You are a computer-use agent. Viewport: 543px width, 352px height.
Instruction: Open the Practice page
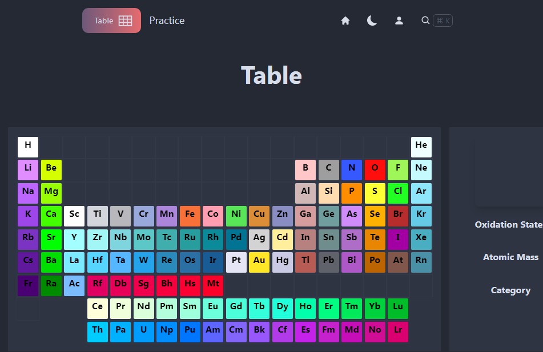[x=167, y=20]
